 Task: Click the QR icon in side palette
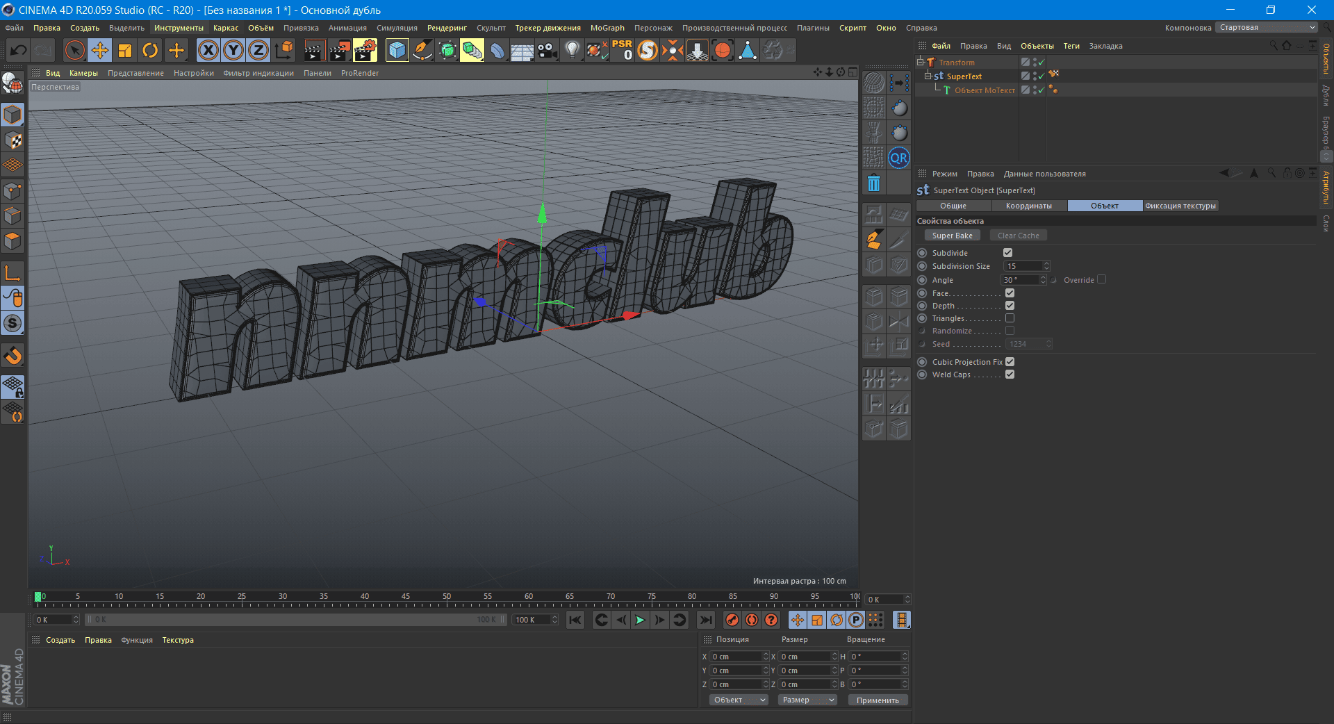(899, 158)
